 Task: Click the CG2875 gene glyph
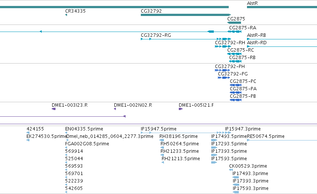tap(234, 23)
